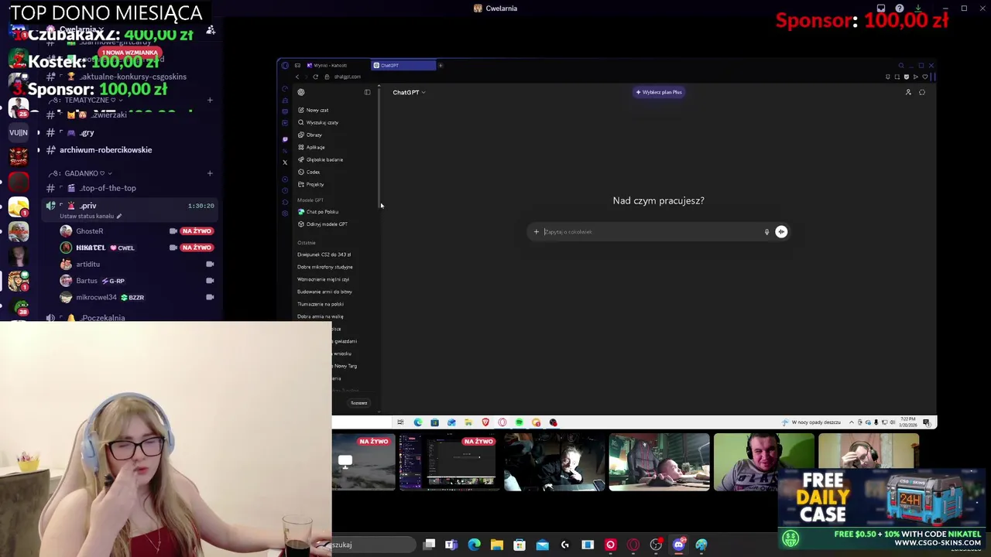Open Microsoft Teams from the taskbar
Image resolution: width=991 pixels, height=557 pixels.
[451, 545]
